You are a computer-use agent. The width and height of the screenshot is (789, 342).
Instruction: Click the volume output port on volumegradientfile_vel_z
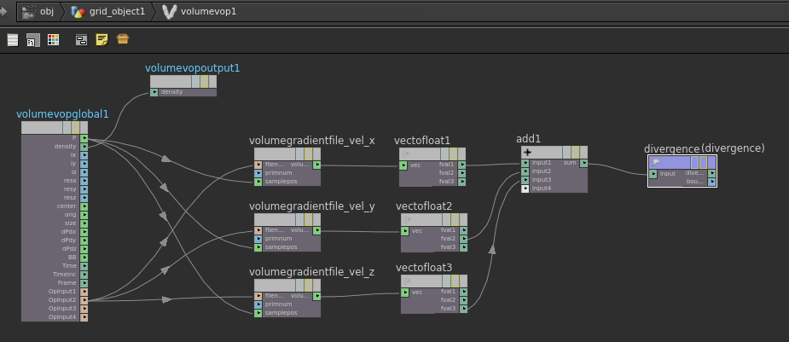point(316,296)
